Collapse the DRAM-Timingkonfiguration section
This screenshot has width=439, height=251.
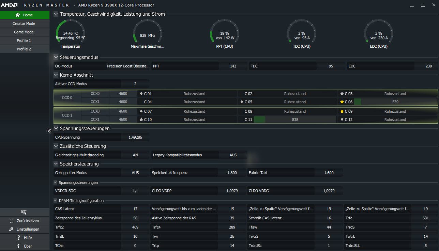tap(56, 201)
